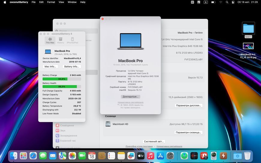261x163 pixels.
Task: Launch Safari from the dock
Action: [x=33, y=156]
